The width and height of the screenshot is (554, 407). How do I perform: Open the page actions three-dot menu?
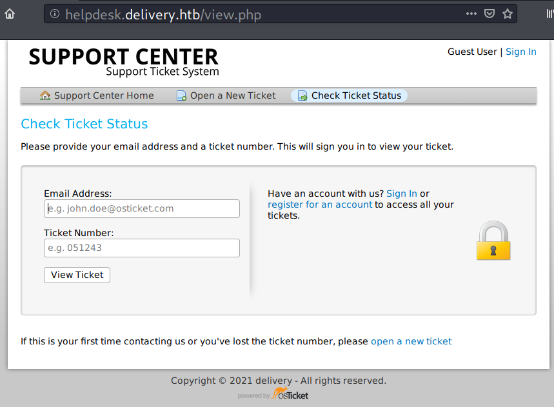pos(471,14)
